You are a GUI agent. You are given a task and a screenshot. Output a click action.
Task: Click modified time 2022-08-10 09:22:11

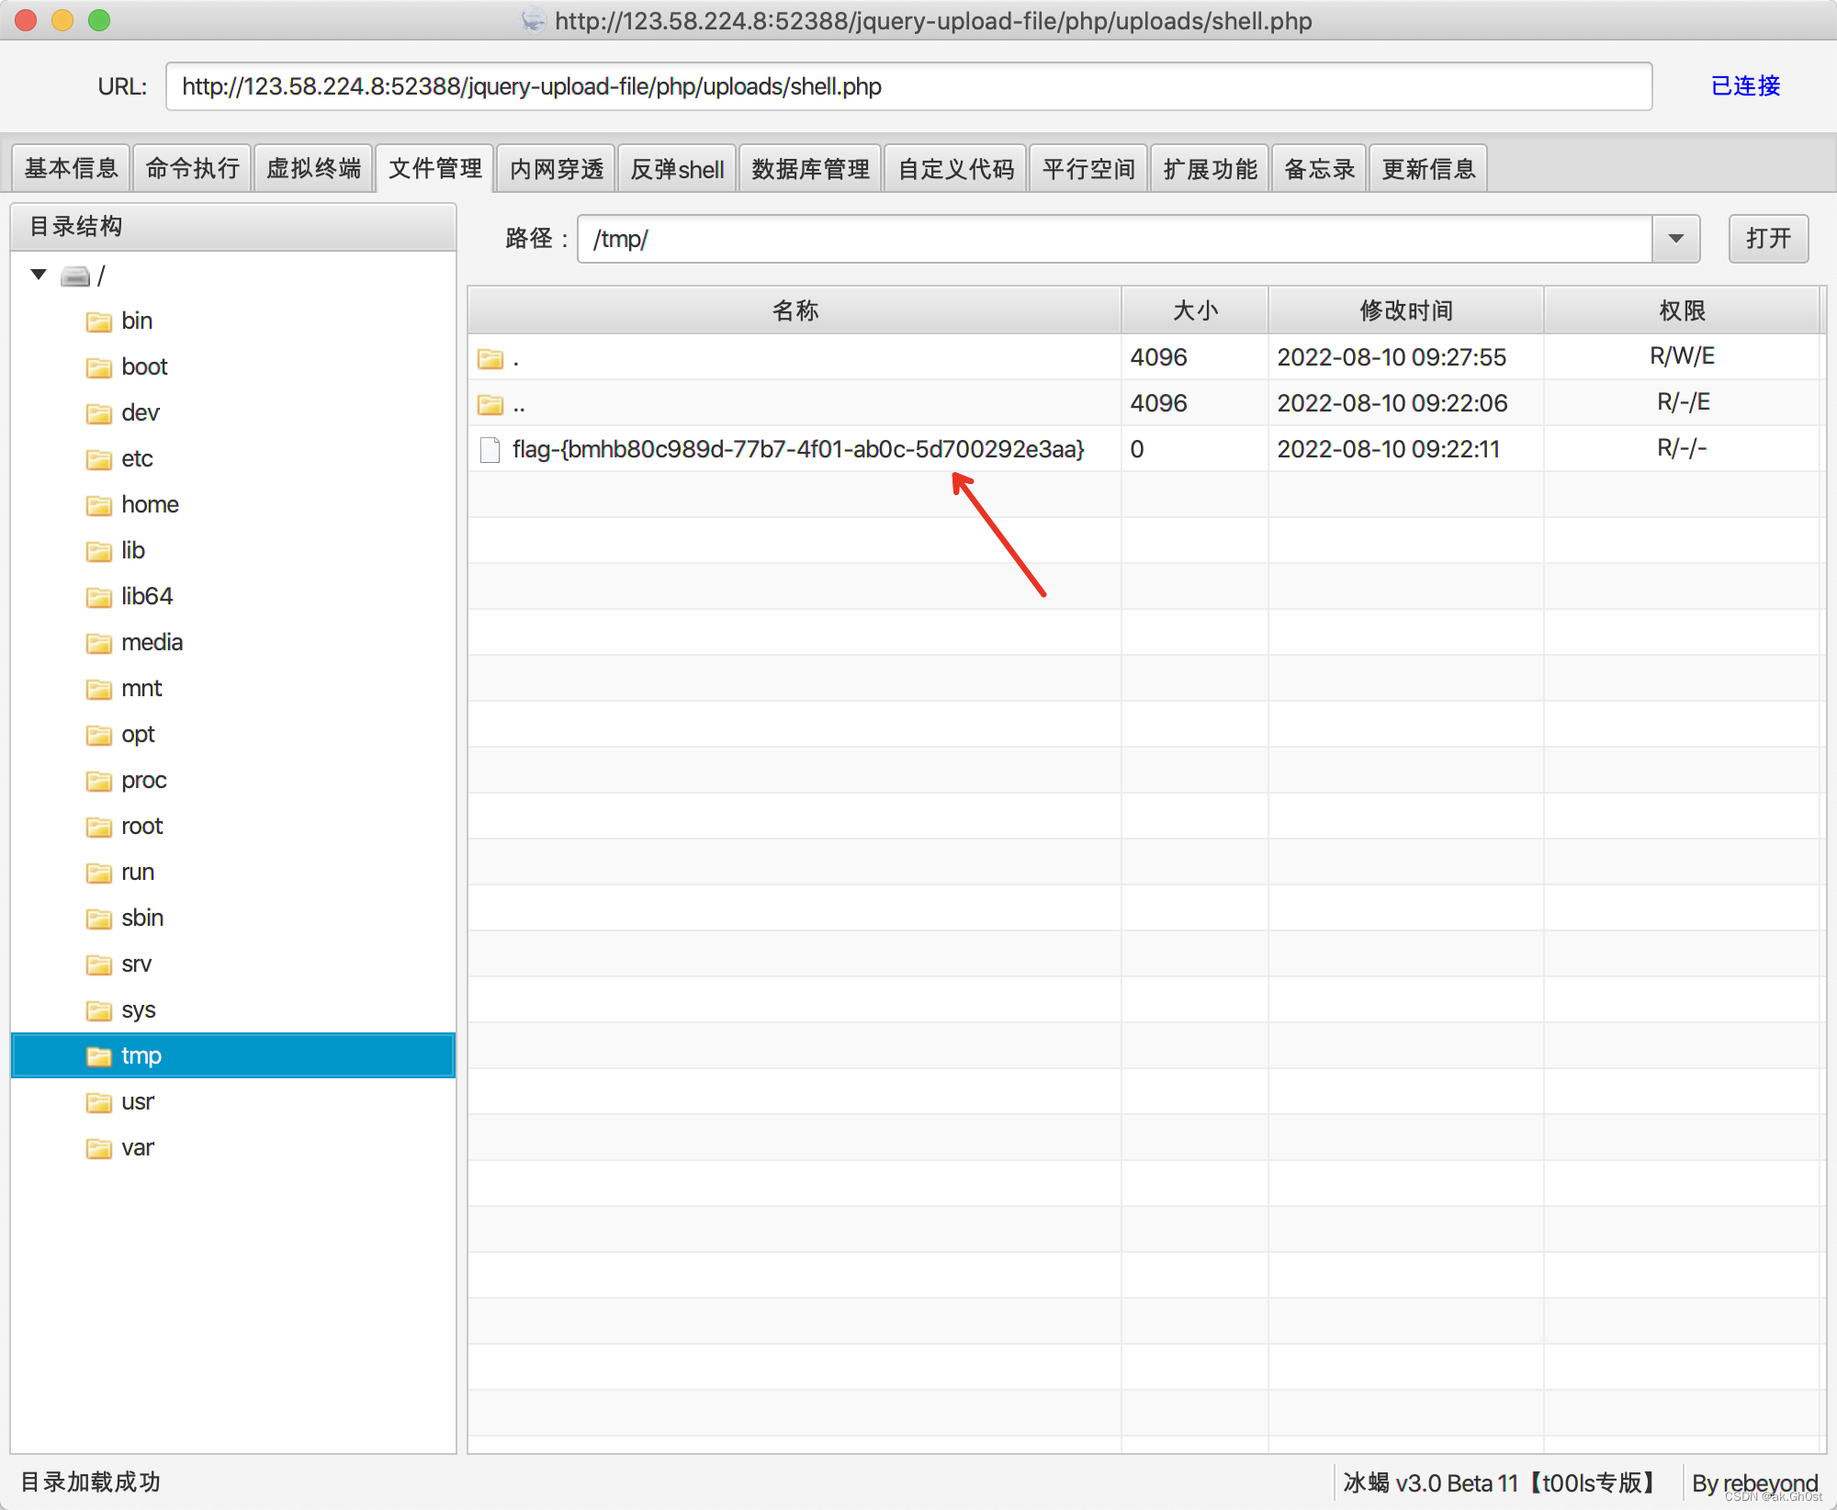[1389, 449]
